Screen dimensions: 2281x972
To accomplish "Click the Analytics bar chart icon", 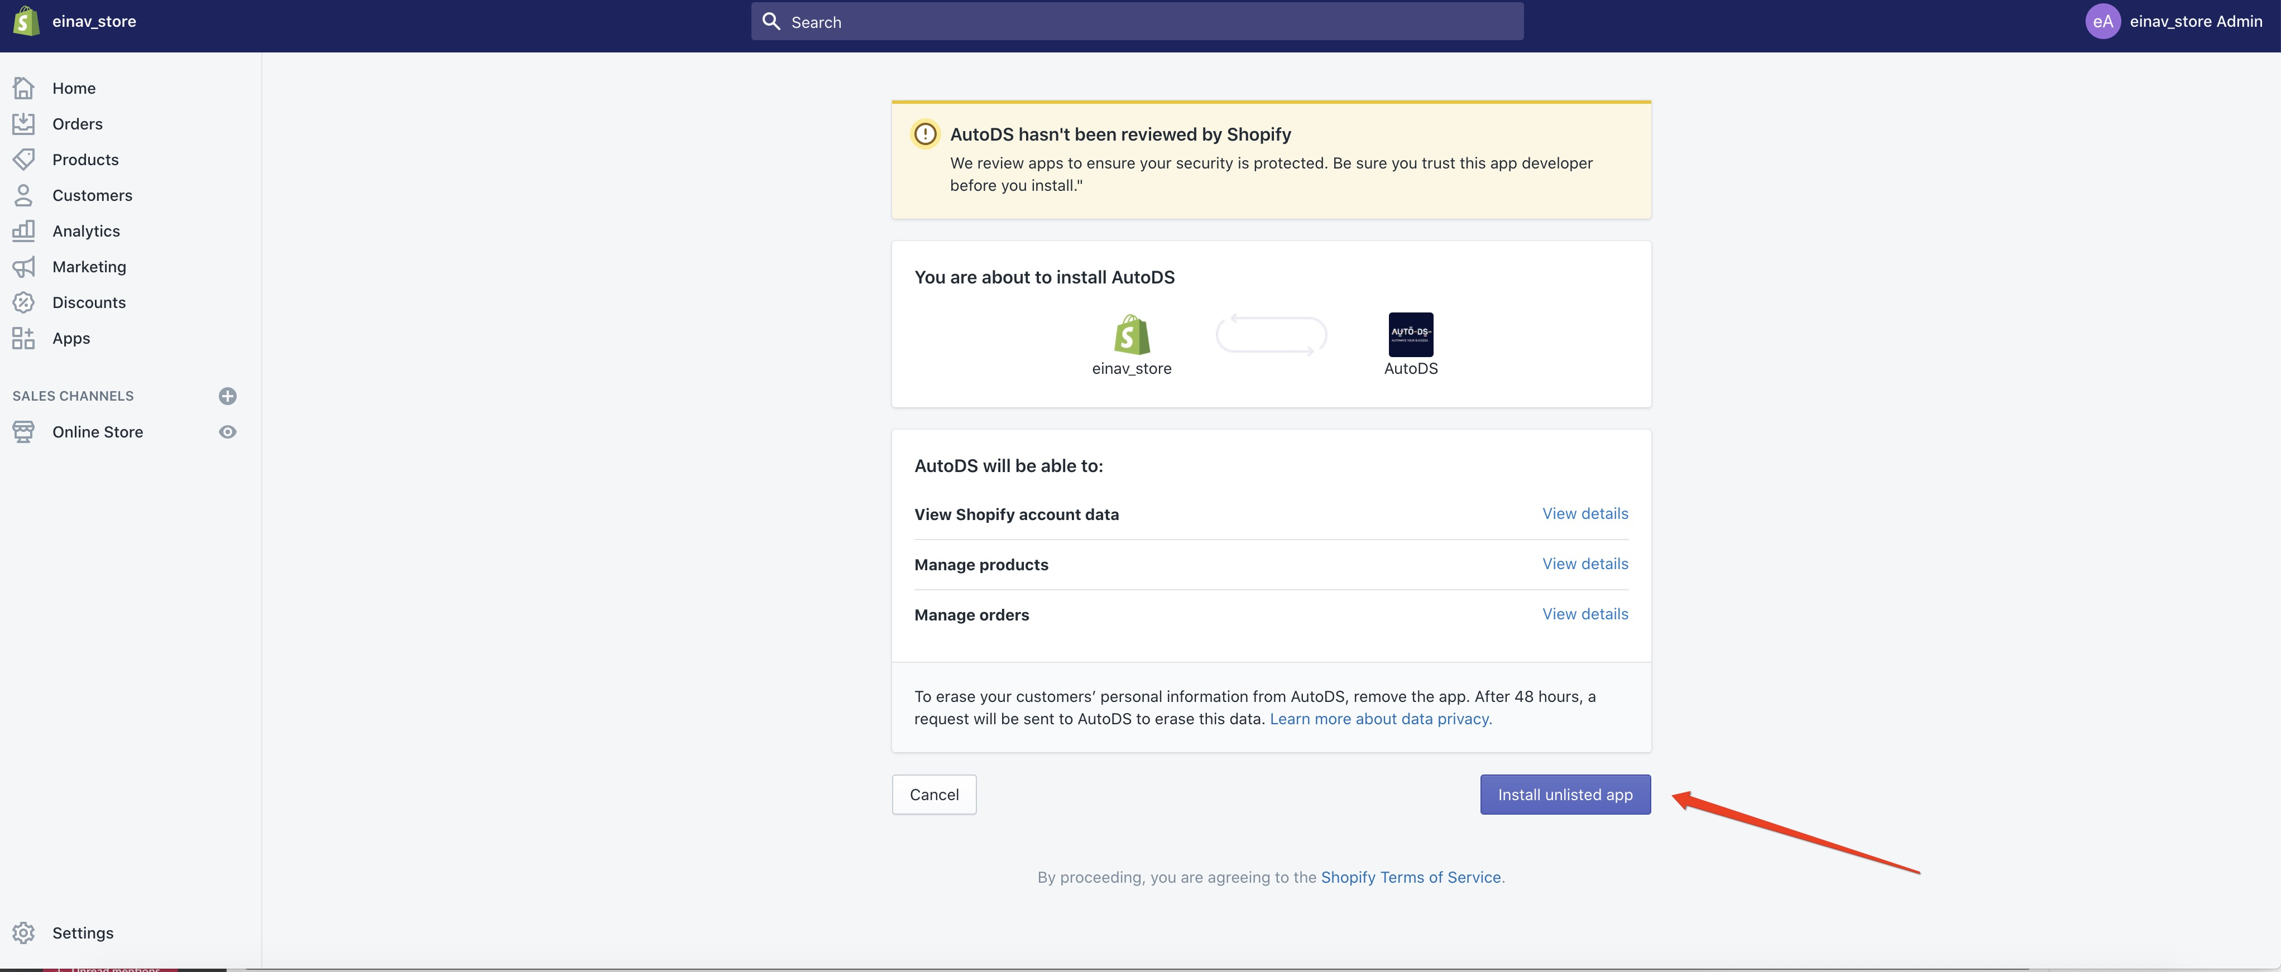I will [x=24, y=231].
